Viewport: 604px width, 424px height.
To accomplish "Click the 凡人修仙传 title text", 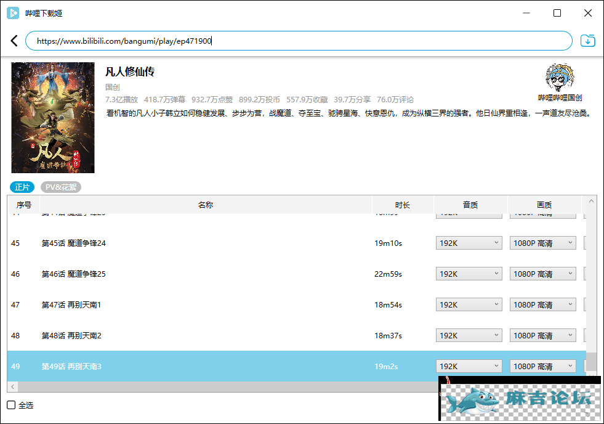I will click(x=130, y=71).
